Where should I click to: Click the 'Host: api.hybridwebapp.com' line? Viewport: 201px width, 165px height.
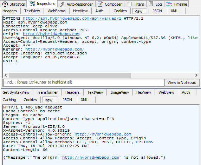(x=35, y=22)
